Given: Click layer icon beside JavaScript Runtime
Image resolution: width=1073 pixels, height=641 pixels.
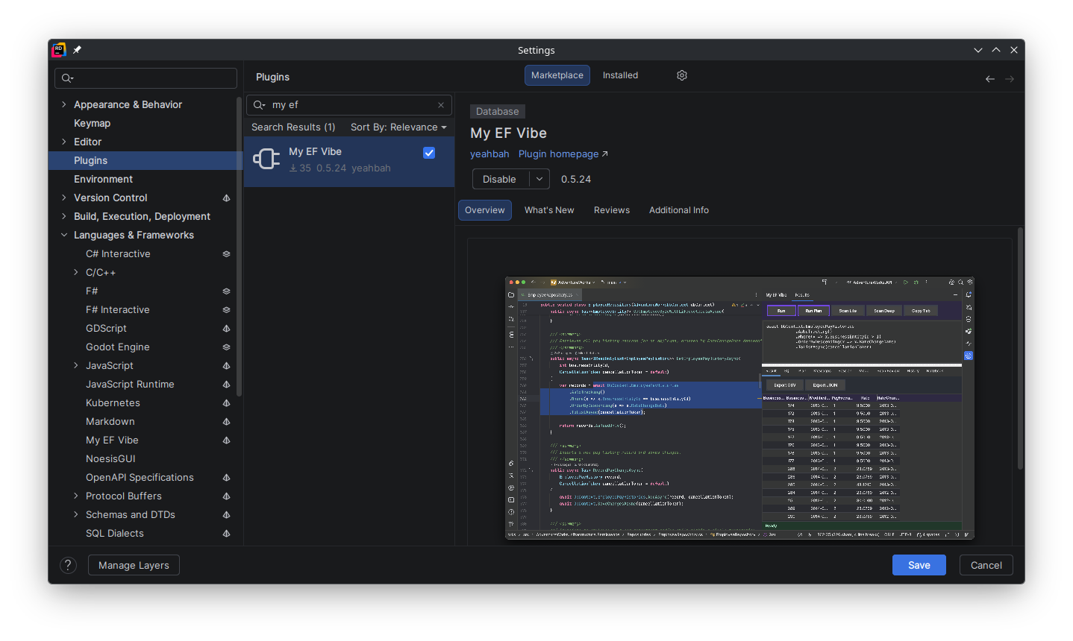Looking at the screenshot, I should point(226,385).
